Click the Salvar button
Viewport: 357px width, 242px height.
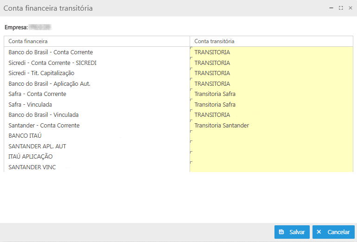tap(292, 232)
